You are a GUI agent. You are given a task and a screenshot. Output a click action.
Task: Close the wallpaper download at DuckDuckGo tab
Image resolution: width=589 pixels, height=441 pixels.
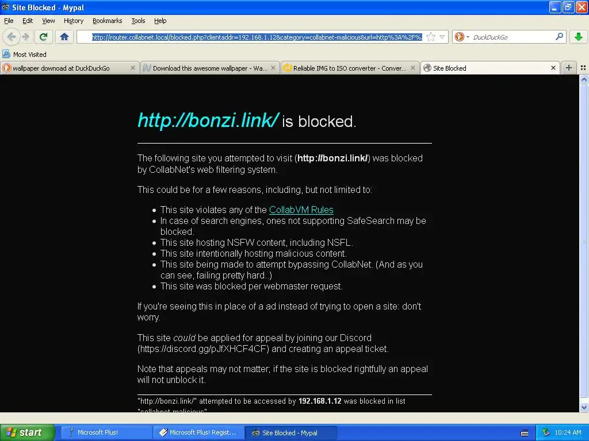[x=133, y=68]
